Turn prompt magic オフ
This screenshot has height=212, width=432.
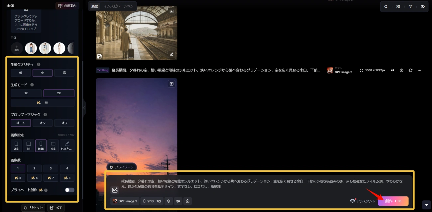click(x=64, y=123)
